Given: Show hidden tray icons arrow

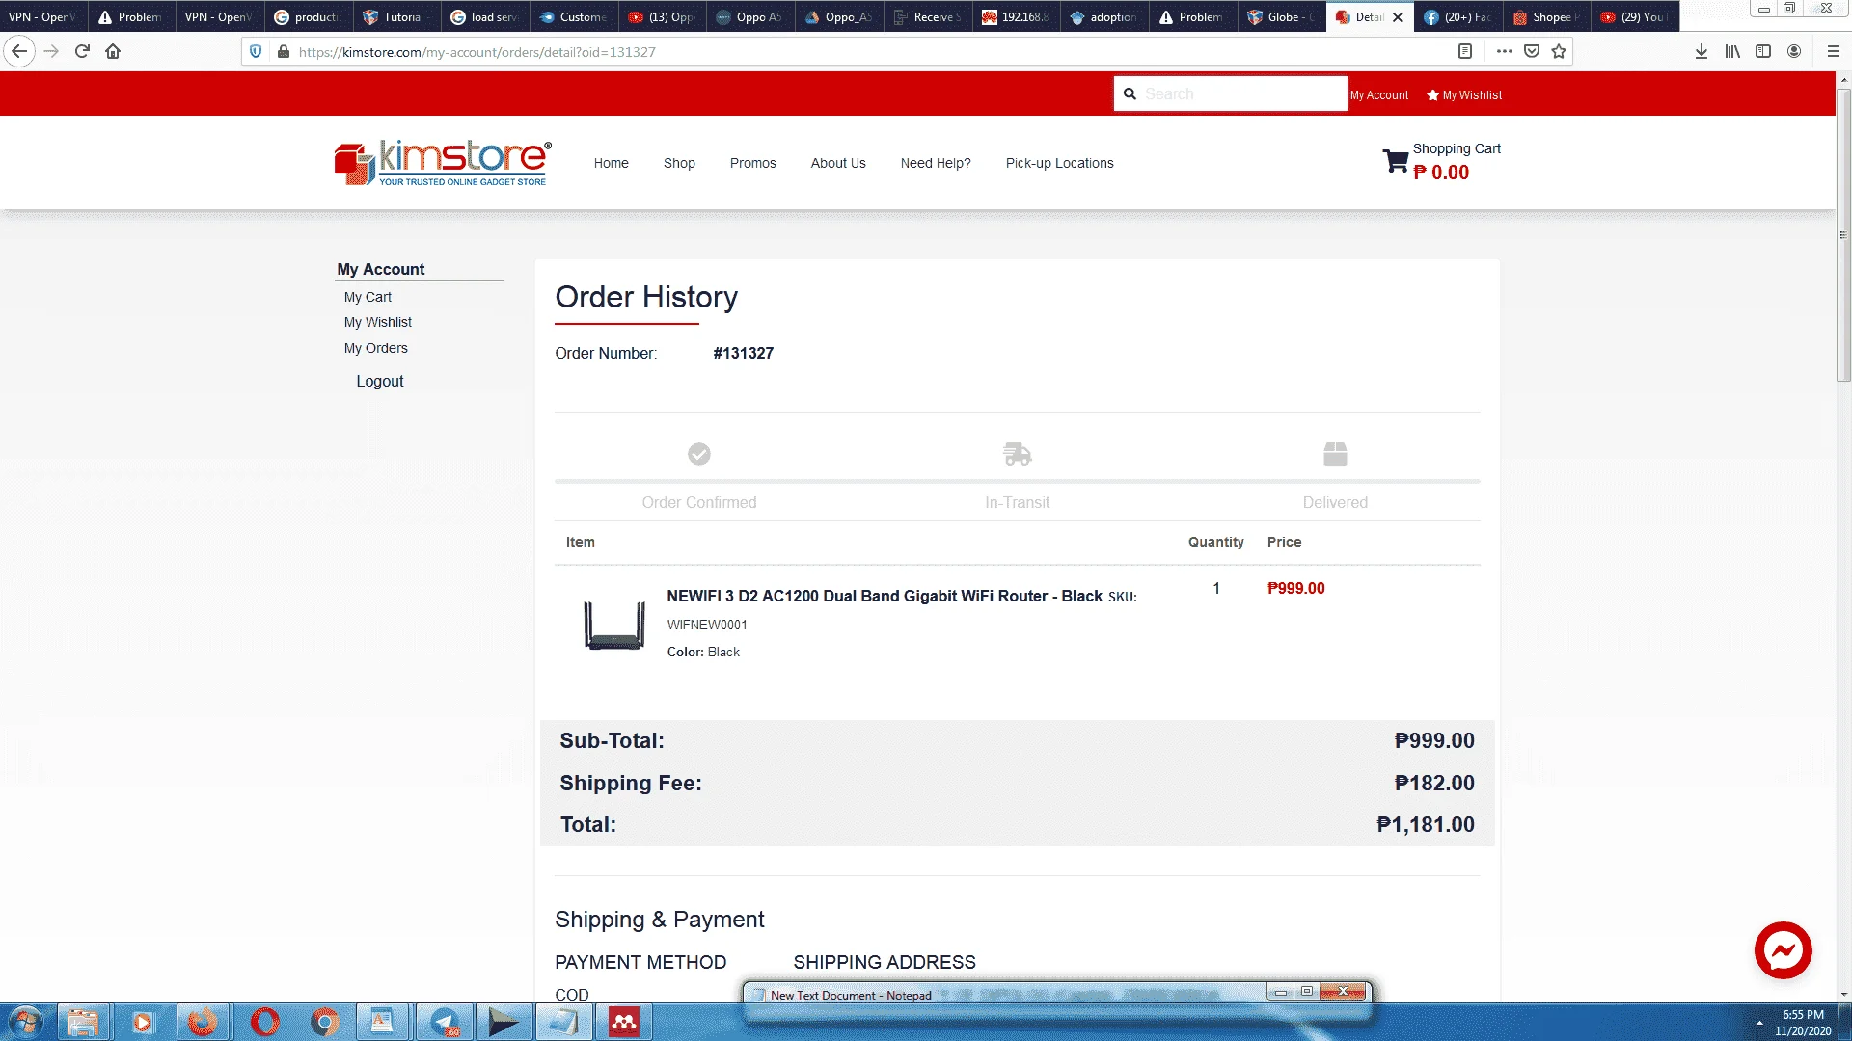Looking at the screenshot, I should point(1759,1023).
